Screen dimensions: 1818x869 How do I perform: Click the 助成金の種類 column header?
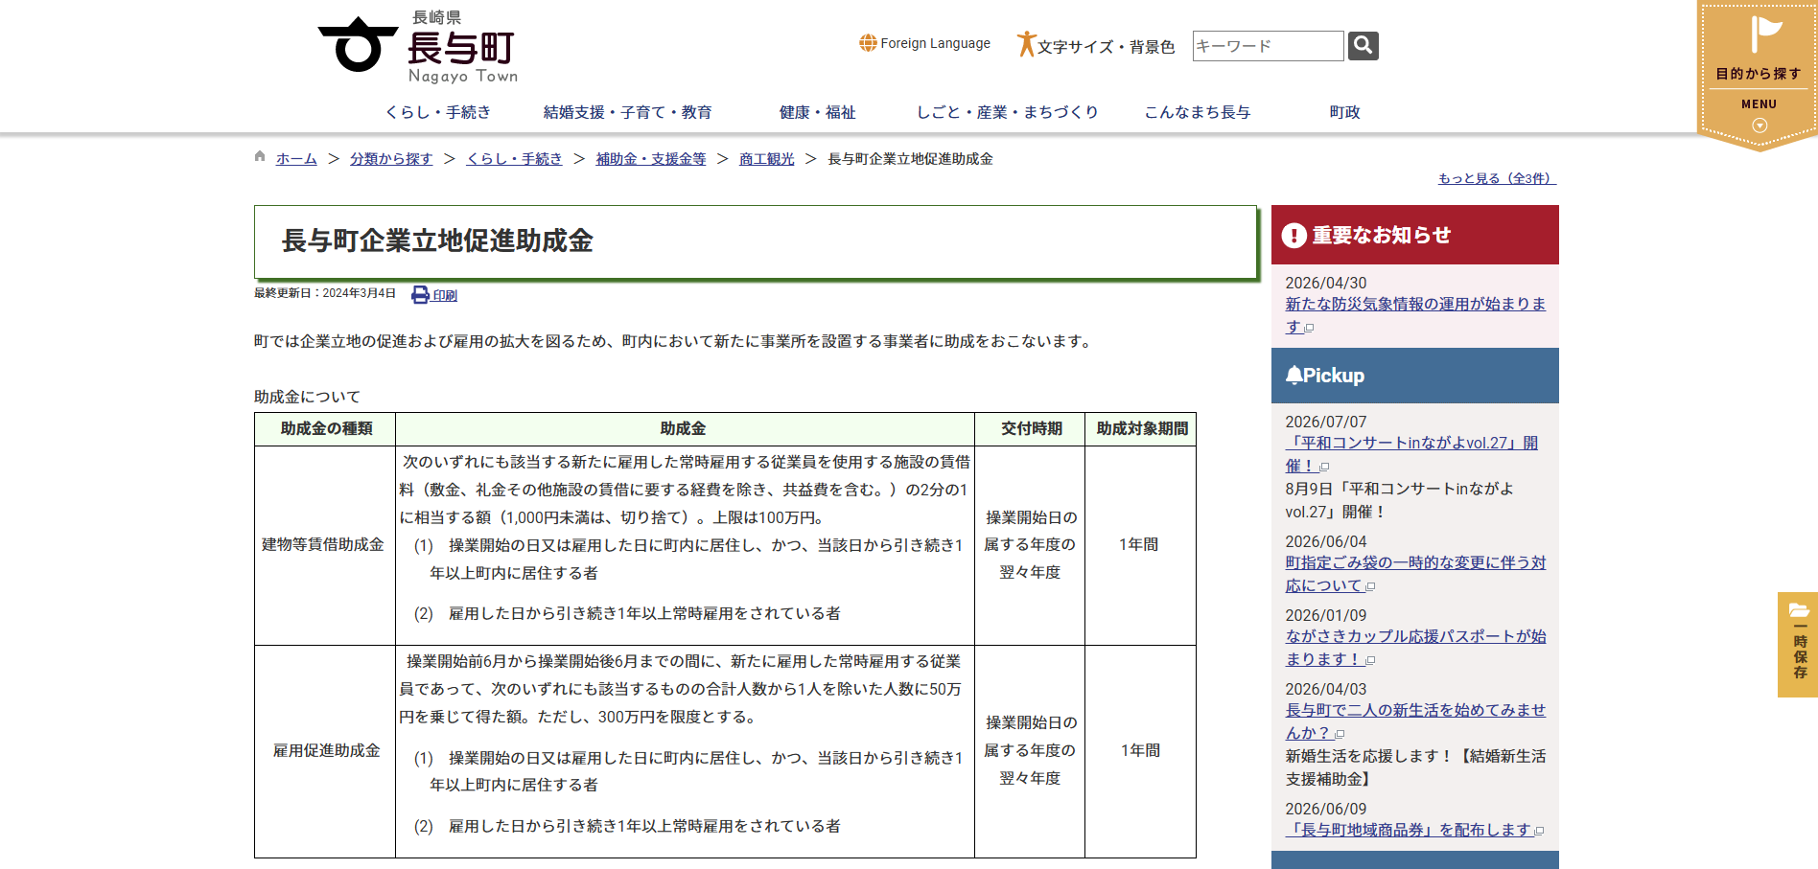coord(326,428)
